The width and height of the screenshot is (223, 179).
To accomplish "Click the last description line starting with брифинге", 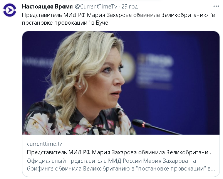I will click(121, 169).
